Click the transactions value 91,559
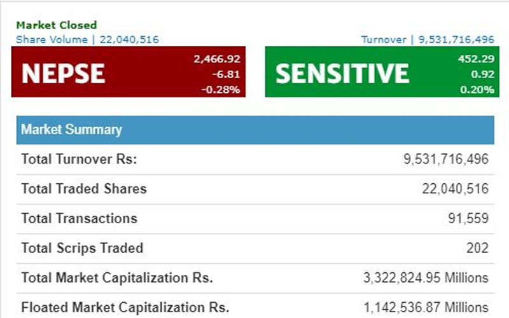This screenshot has width=509, height=318. [468, 219]
